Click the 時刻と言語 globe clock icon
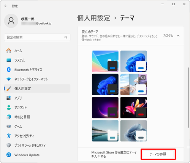The height and width of the screenshot is (163, 190). tap(9, 117)
